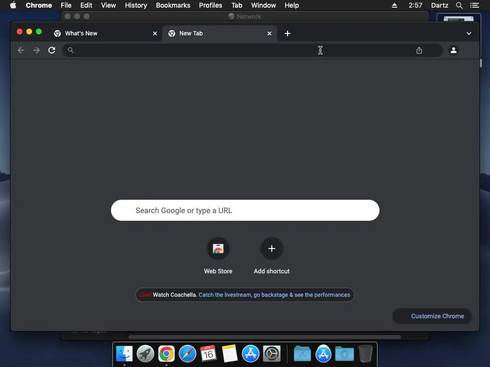Reload the current page

click(x=52, y=50)
